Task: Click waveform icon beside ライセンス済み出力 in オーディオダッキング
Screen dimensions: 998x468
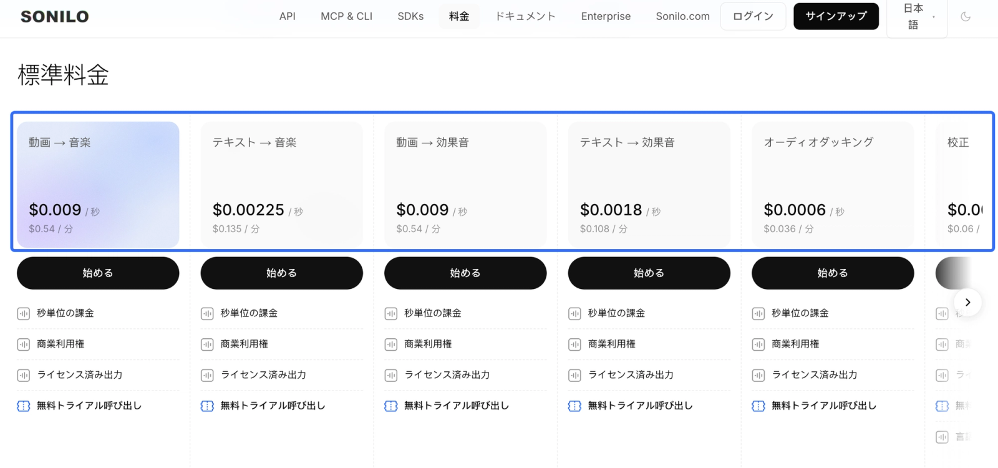Action: [x=758, y=375]
